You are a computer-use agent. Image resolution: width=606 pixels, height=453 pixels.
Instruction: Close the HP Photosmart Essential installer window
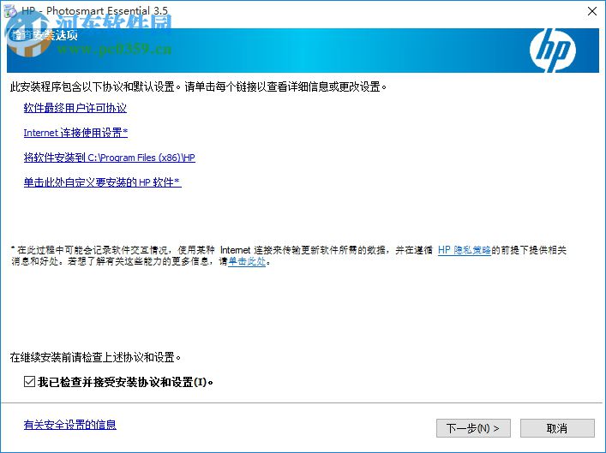592,12
